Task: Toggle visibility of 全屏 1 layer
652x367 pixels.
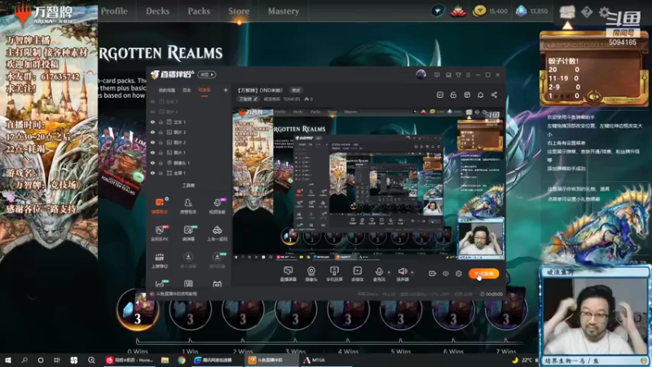Action: pyautogui.click(x=152, y=173)
